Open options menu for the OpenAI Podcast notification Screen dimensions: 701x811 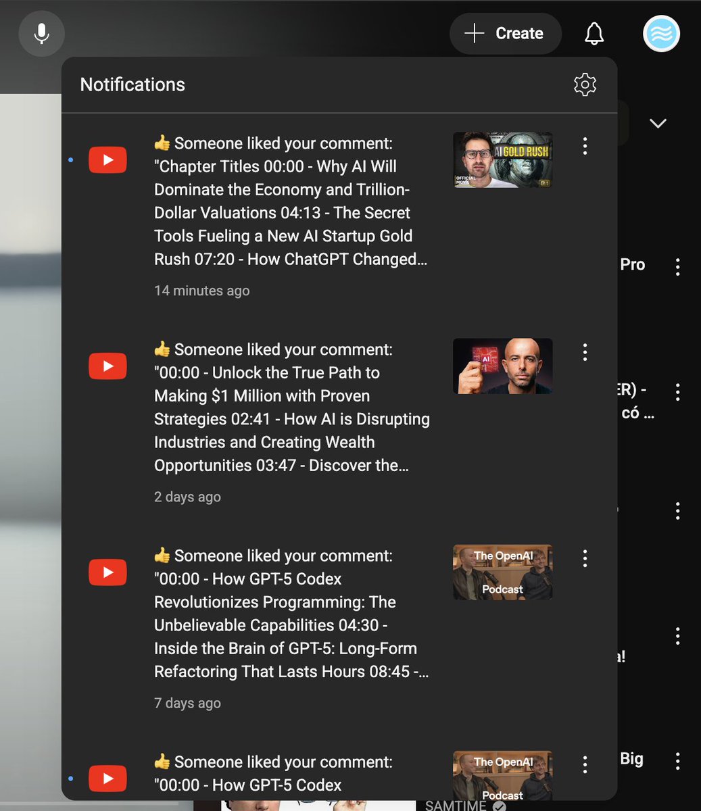pos(584,558)
